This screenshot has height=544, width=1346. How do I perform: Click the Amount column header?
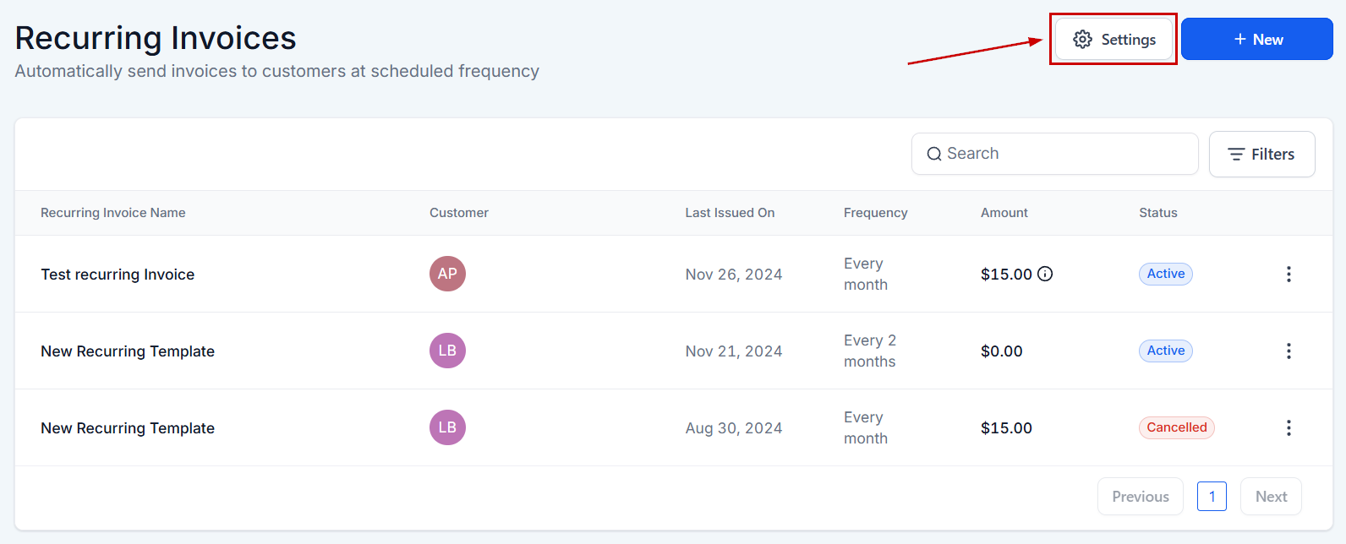[1004, 213]
